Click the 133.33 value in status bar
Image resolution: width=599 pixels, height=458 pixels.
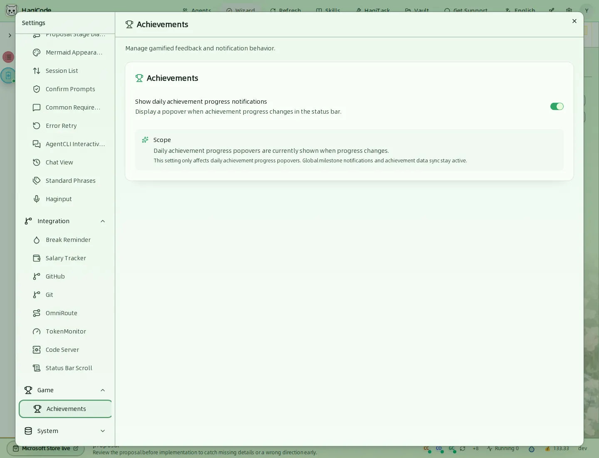[x=561, y=448]
